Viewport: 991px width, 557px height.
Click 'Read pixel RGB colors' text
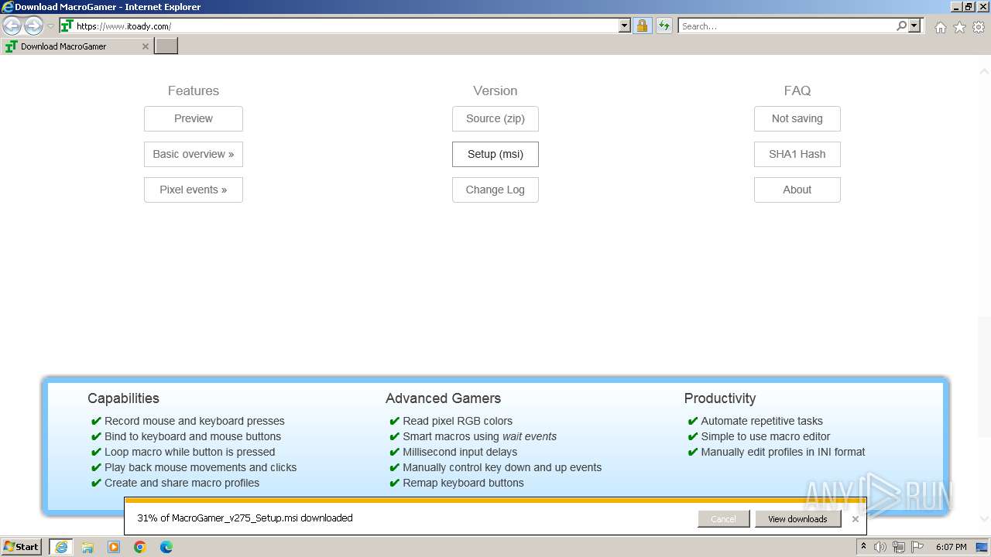click(x=458, y=421)
